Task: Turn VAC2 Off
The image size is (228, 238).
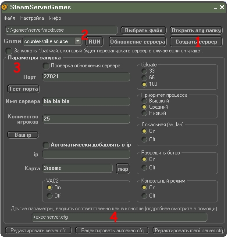Action: point(50,196)
